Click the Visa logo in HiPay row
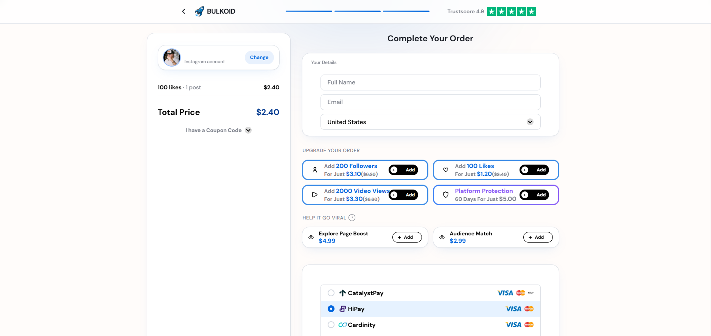The width and height of the screenshot is (711, 336). pos(513,309)
